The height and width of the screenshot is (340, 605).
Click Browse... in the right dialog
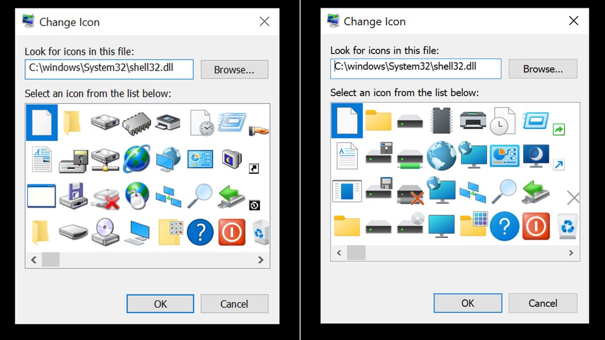pyautogui.click(x=543, y=69)
